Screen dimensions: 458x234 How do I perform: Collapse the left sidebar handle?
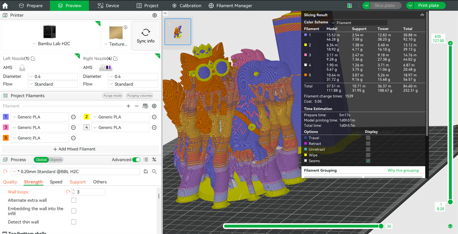coord(165,13)
